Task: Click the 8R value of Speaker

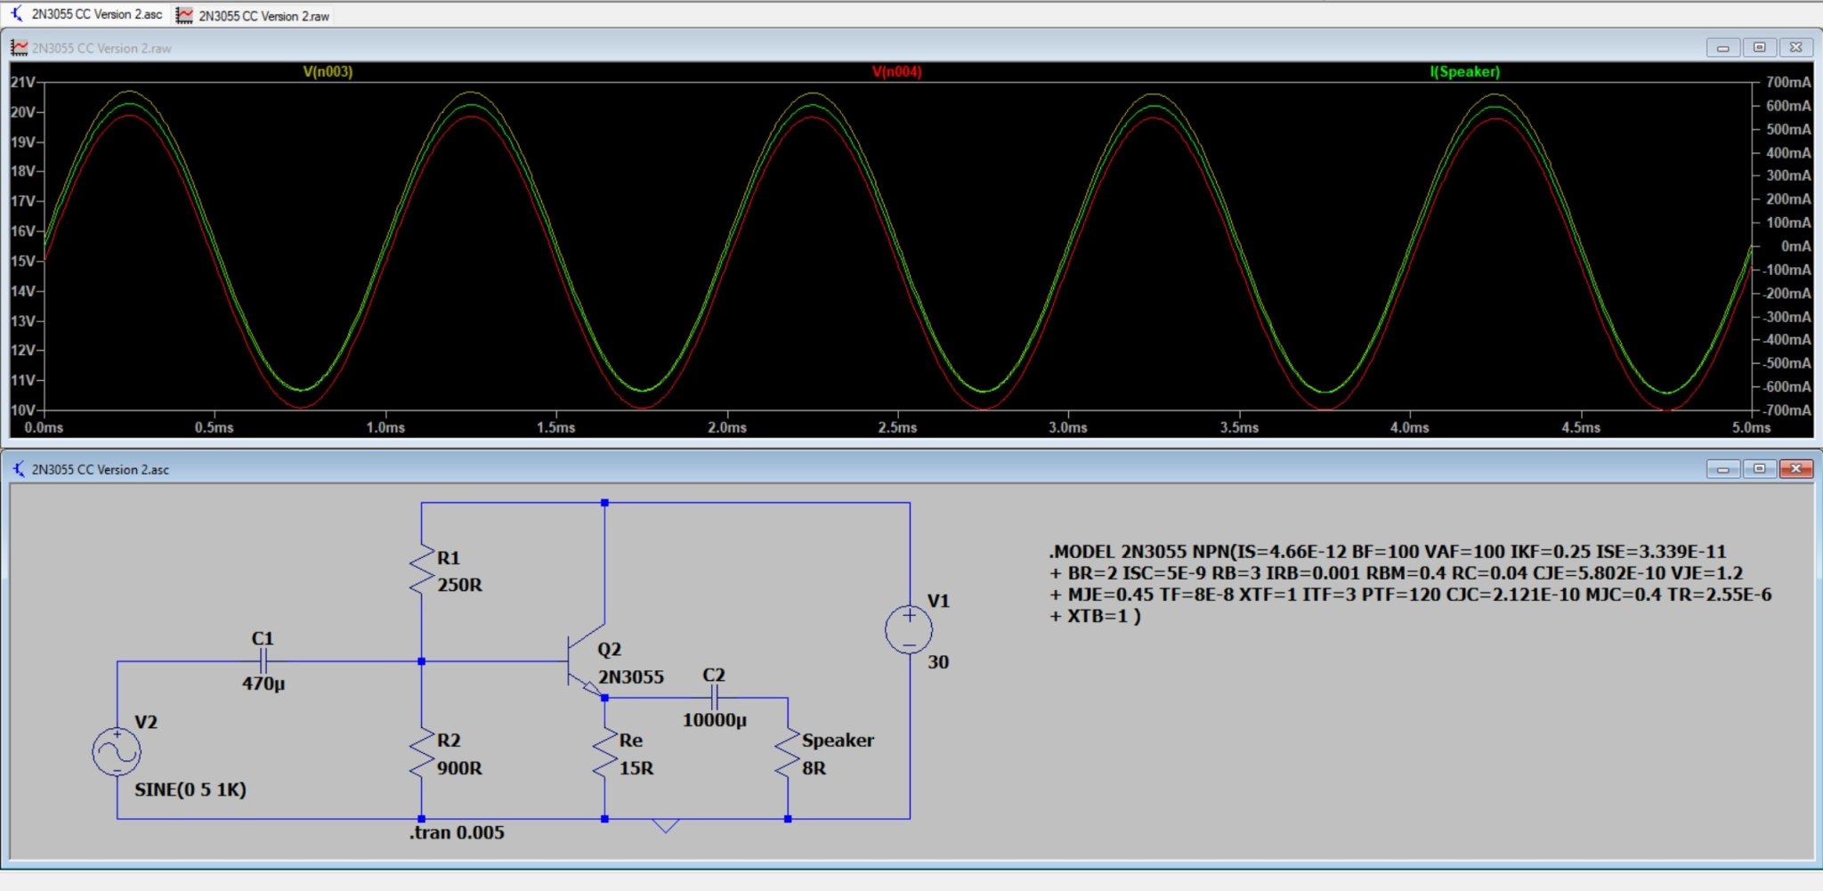Action: [x=814, y=767]
